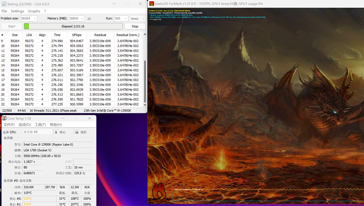Click the greyed Start button in LinX
The image size is (364, 206).
(x=12, y=26)
